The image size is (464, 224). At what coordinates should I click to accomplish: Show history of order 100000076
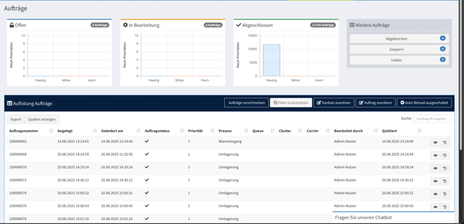coord(445,206)
